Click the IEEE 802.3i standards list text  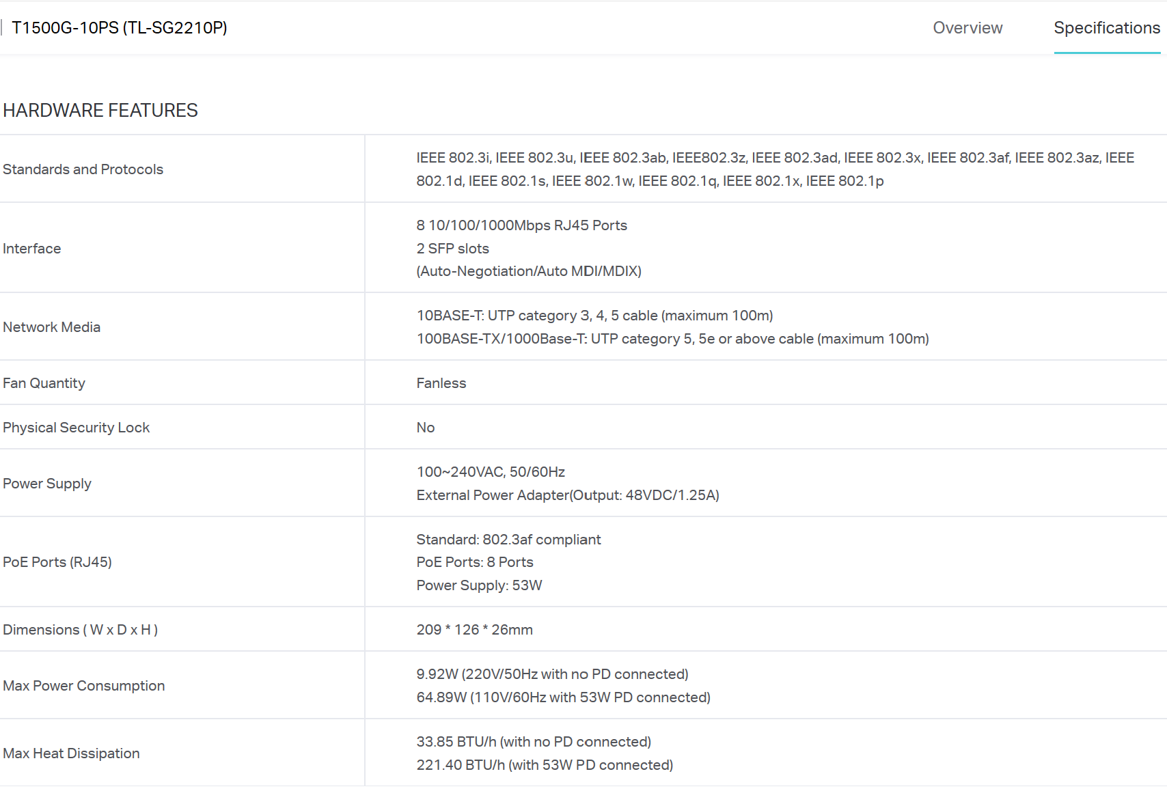coord(775,169)
